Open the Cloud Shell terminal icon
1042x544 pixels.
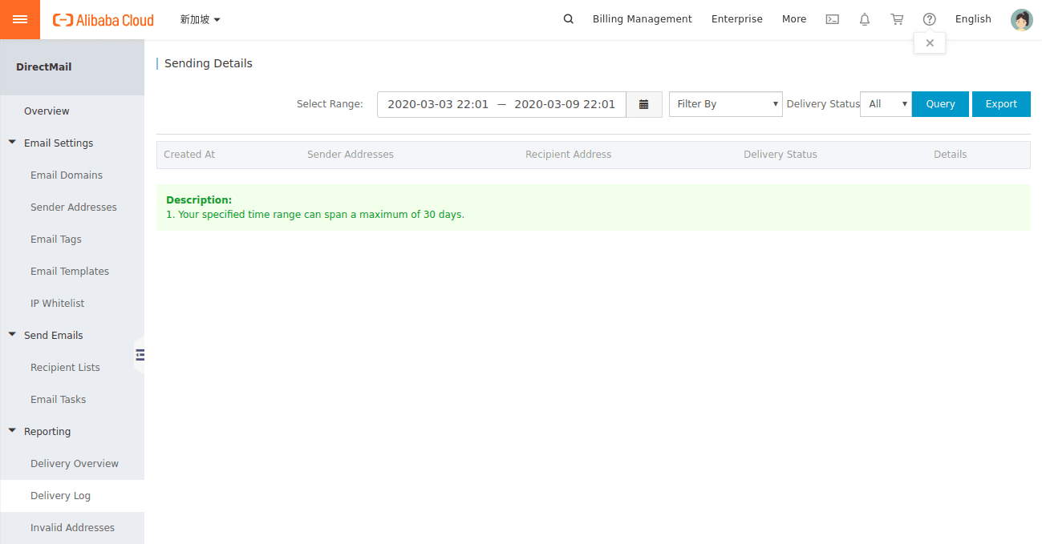[833, 19]
